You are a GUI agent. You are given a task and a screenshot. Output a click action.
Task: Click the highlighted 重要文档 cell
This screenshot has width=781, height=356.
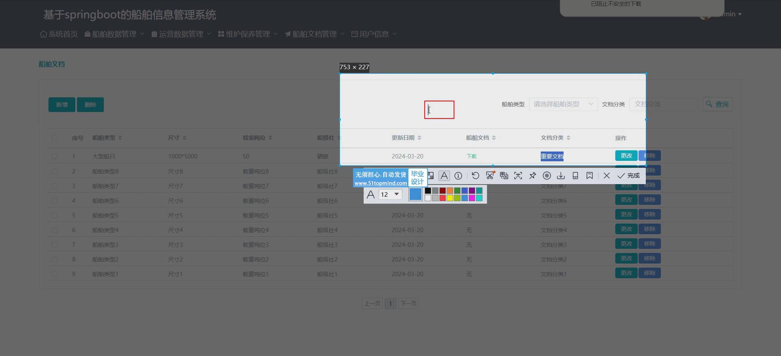552,156
